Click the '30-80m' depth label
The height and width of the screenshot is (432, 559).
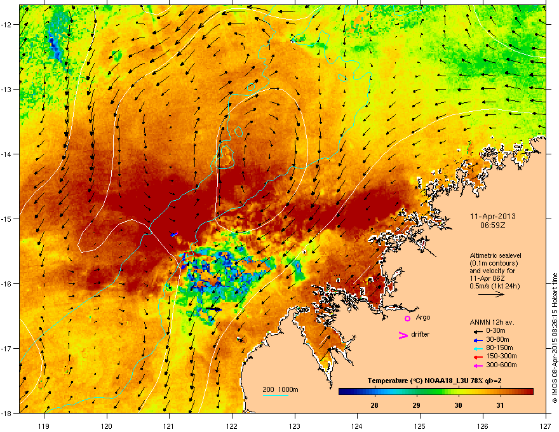tap(497, 339)
